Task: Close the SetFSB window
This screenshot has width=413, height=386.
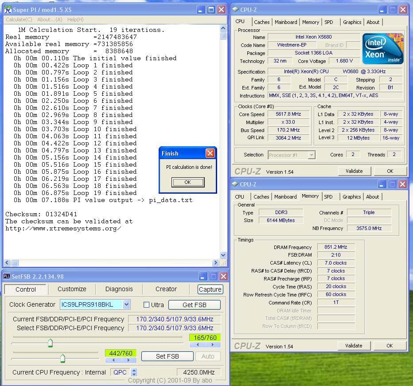Action: point(223,277)
